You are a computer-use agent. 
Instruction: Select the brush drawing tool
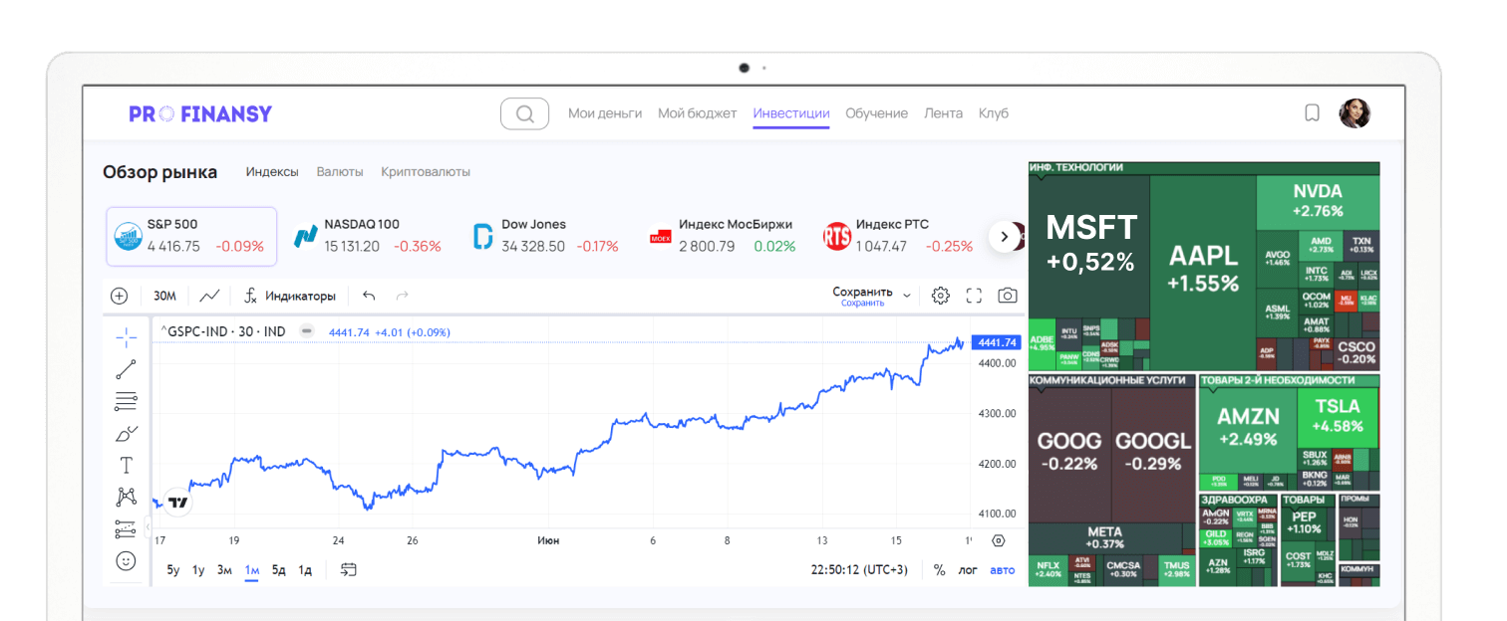tap(127, 433)
